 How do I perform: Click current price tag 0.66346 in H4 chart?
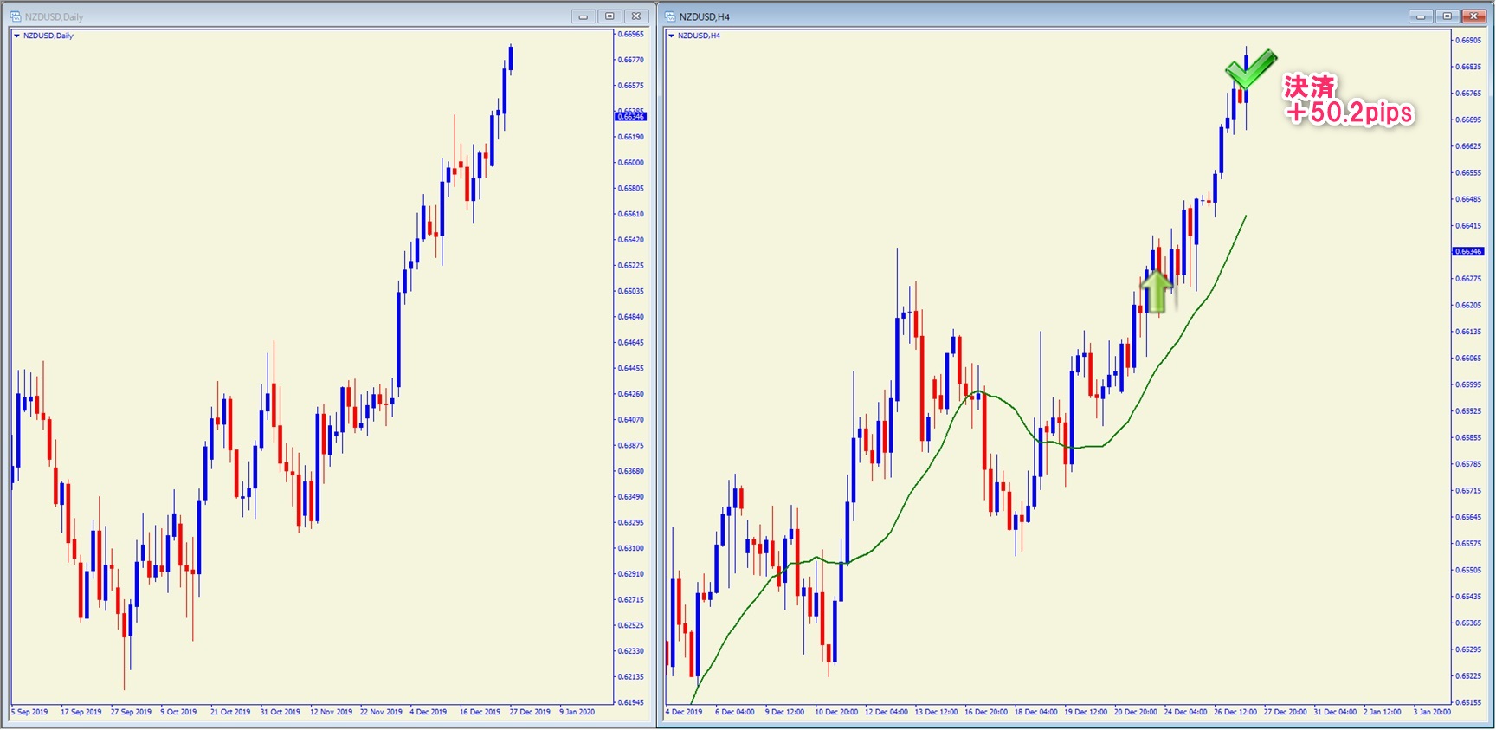(x=1467, y=251)
